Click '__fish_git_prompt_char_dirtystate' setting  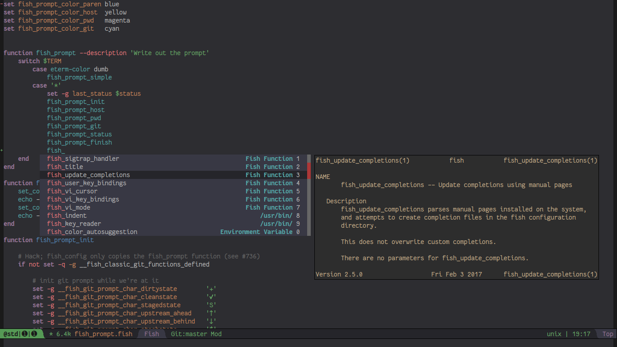coord(117,289)
